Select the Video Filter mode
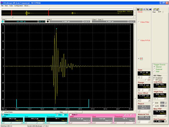The width and height of the screenshot is (169, 127). 139,22
